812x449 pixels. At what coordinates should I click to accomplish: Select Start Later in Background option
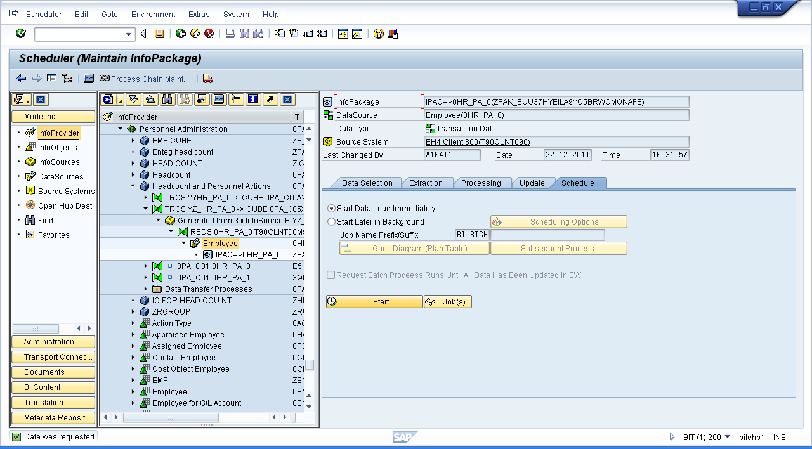pyautogui.click(x=331, y=222)
